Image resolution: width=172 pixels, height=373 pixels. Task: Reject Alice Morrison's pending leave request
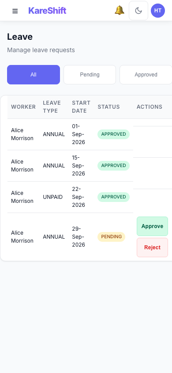(x=152, y=247)
